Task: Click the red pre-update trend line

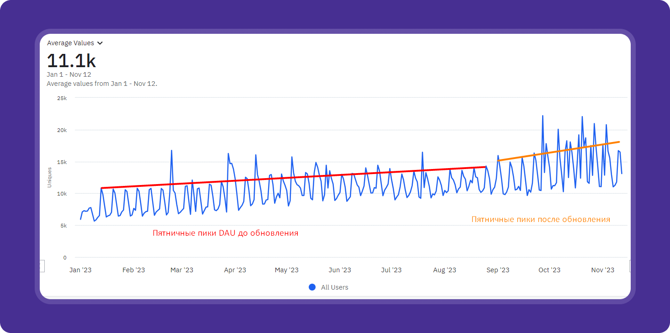Action: [x=292, y=177]
